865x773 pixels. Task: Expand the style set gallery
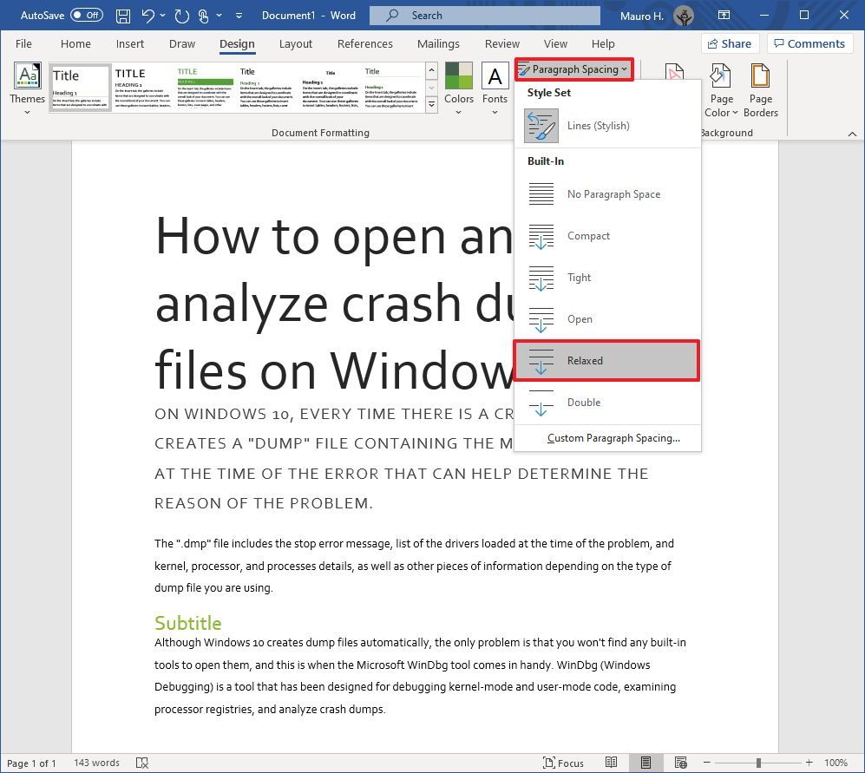coord(431,104)
